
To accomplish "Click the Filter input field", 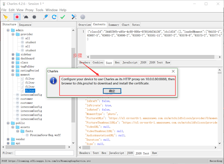I will tap(44, 153).
